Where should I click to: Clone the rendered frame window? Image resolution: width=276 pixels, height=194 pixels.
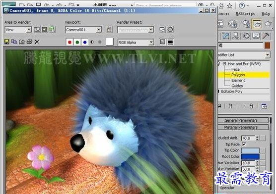point(22,42)
